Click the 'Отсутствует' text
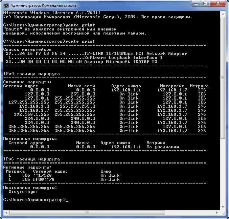The image size is (229, 219). click(x=23, y=192)
